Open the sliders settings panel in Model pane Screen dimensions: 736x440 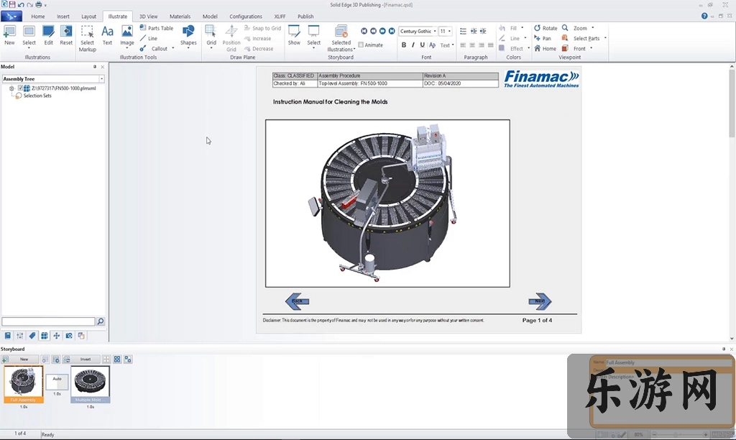pyautogui.click(x=19, y=336)
